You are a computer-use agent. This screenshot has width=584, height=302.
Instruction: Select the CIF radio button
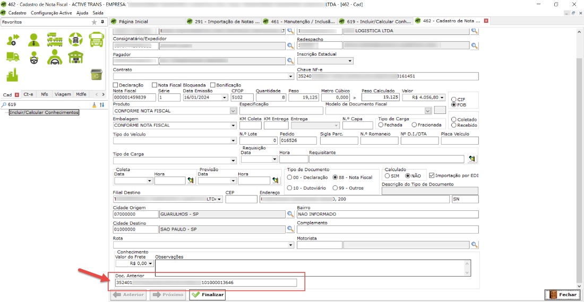tap(453, 100)
